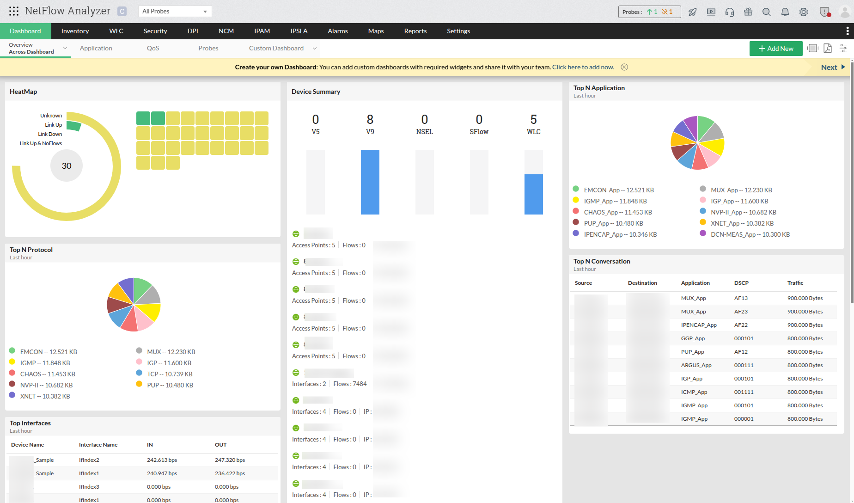Dismiss the Create your own Dashboard banner
The height and width of the screenshot is (503, 854).
point(624,67)
